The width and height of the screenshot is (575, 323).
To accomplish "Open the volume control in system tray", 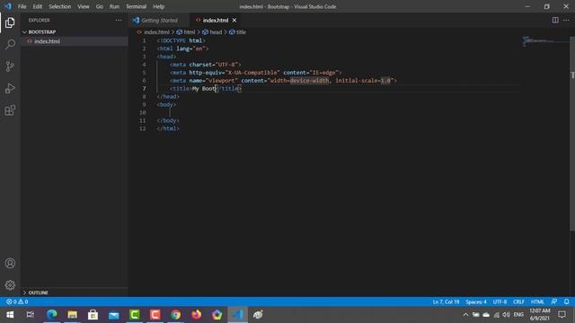I will [x=507, y=315].
